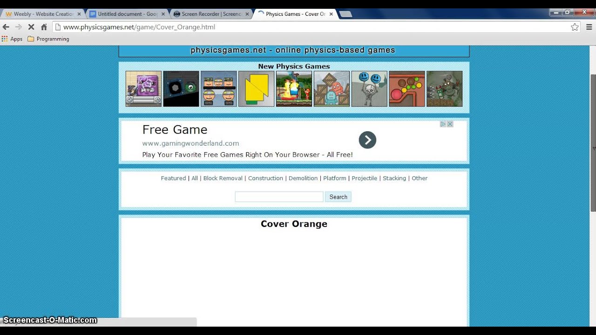Close the Physics Games tab
Screen dimensions: 596x335
click(331, 14)
